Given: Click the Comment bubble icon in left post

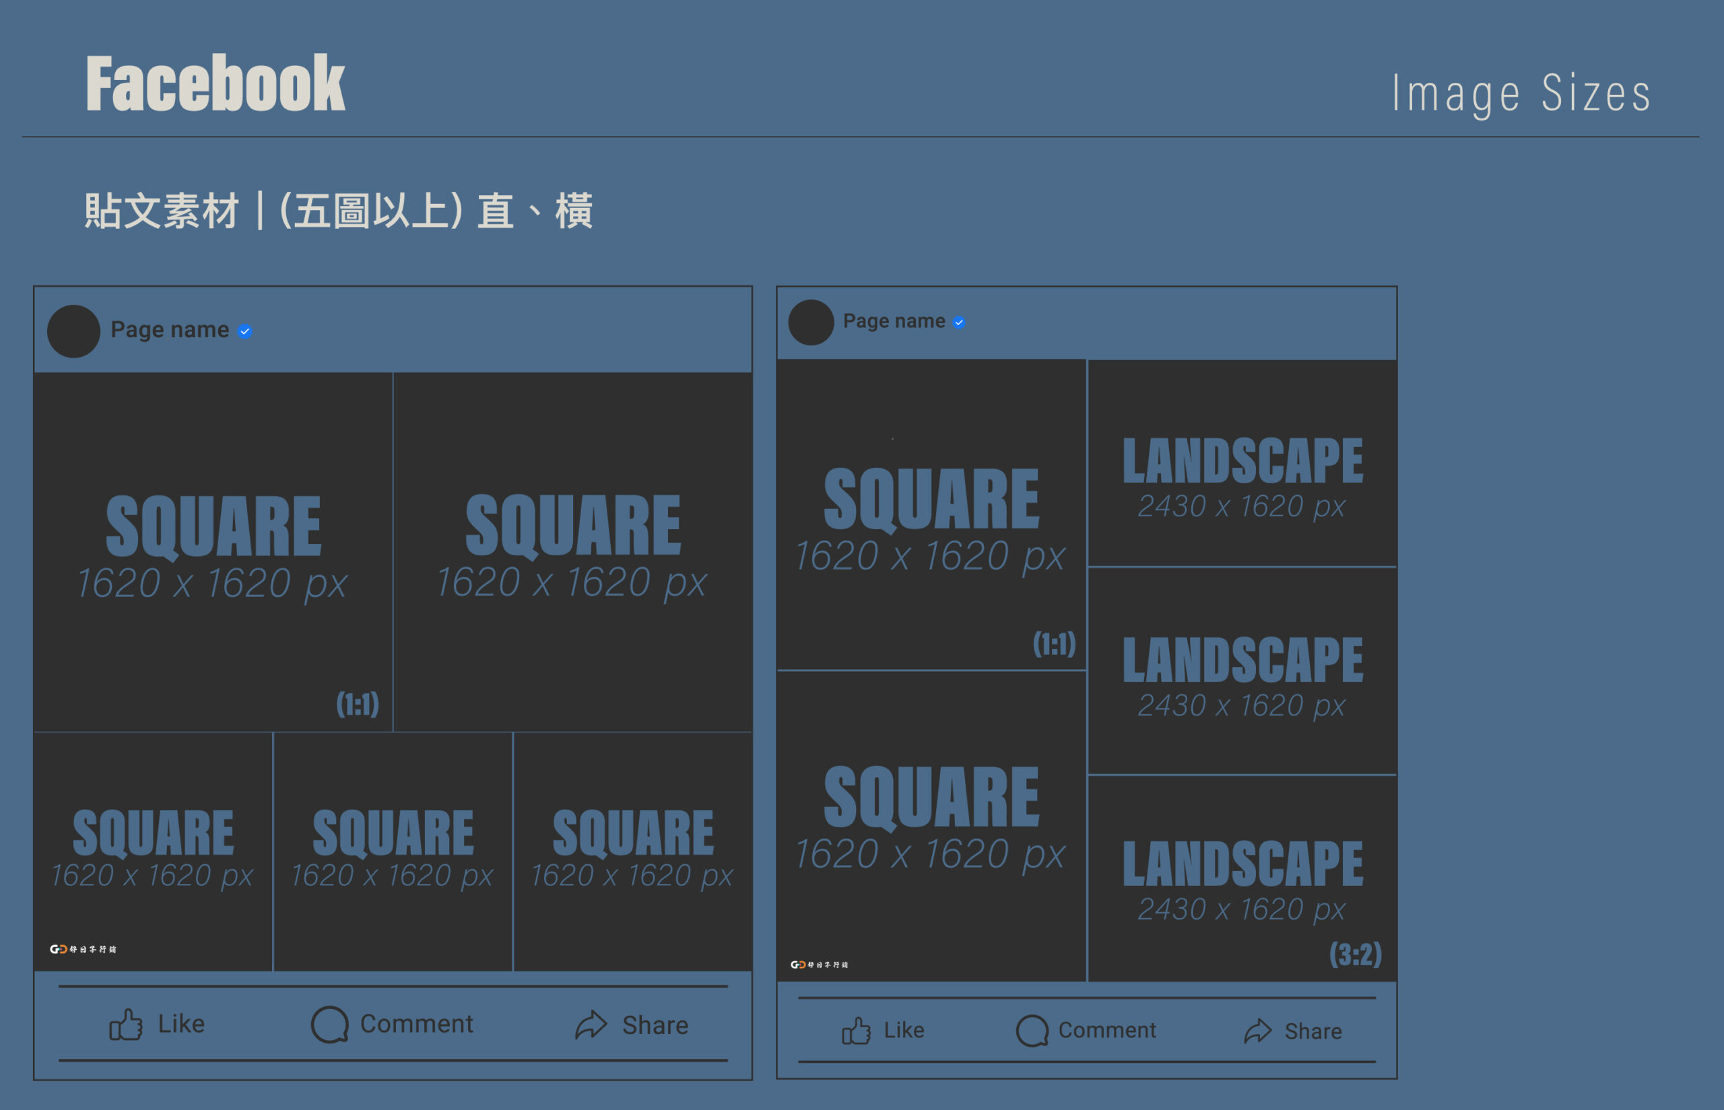Looking at the screenshot, I should 329,1025.
